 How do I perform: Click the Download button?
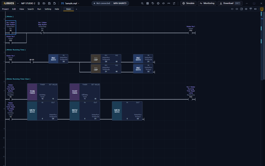[230, 3]
